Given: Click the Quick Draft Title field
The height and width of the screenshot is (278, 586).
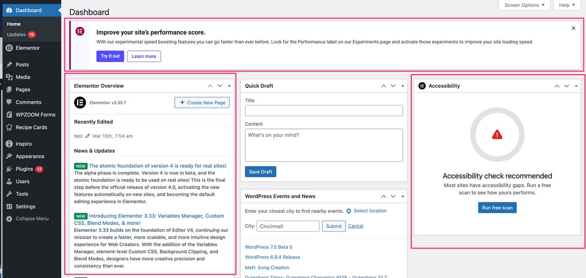Looking at the screenshot, I should tap(324, 110).
